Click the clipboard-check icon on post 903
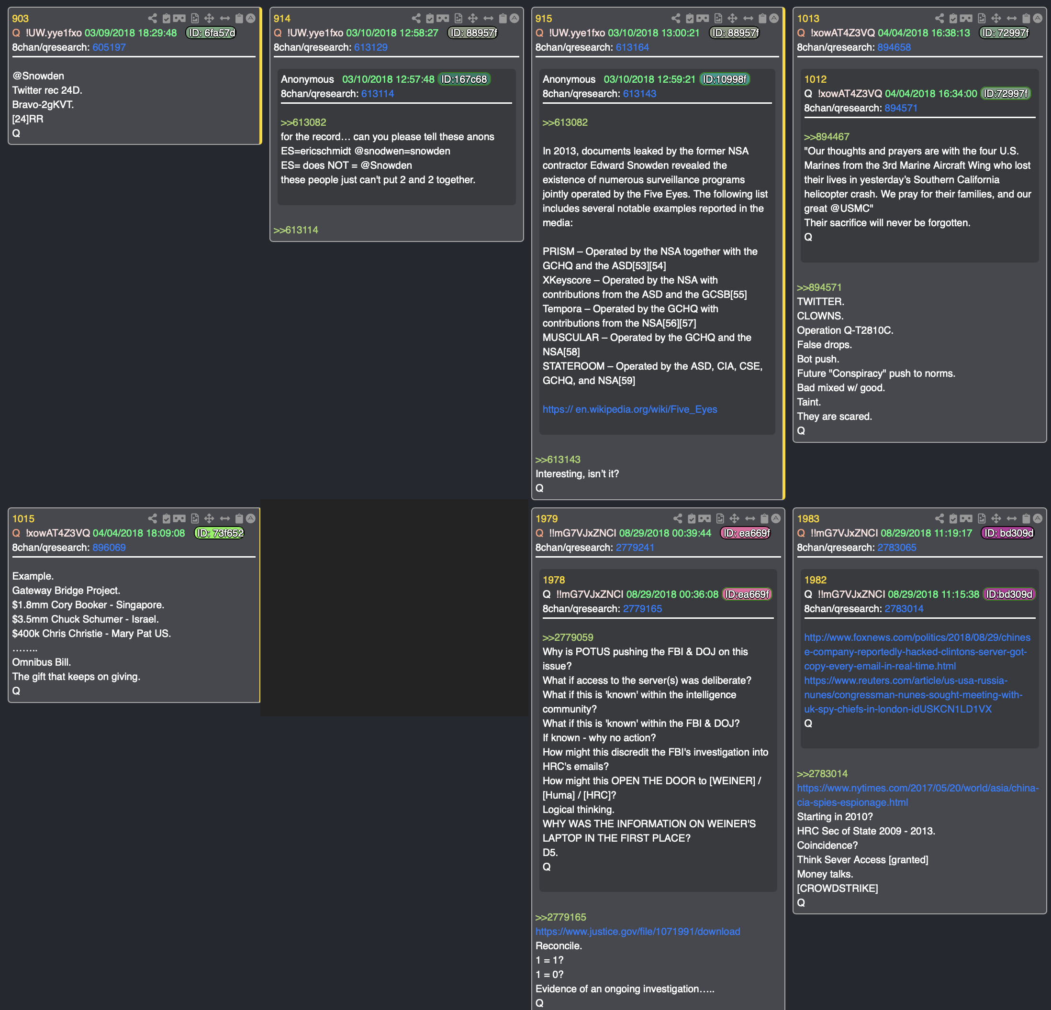 [x=167, y=19]
